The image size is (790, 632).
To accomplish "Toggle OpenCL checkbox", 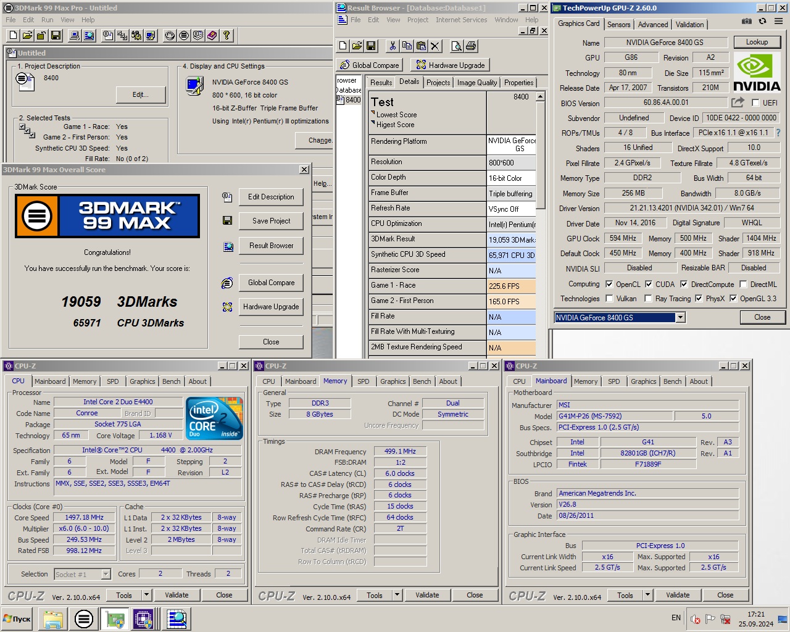I will tap(609, 285).
